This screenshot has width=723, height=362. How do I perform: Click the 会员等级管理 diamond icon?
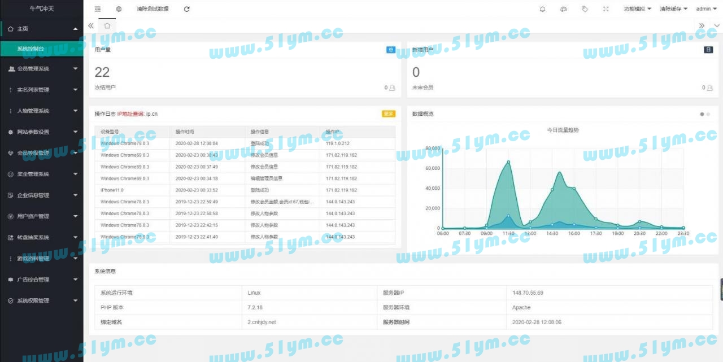pos(11,153)
